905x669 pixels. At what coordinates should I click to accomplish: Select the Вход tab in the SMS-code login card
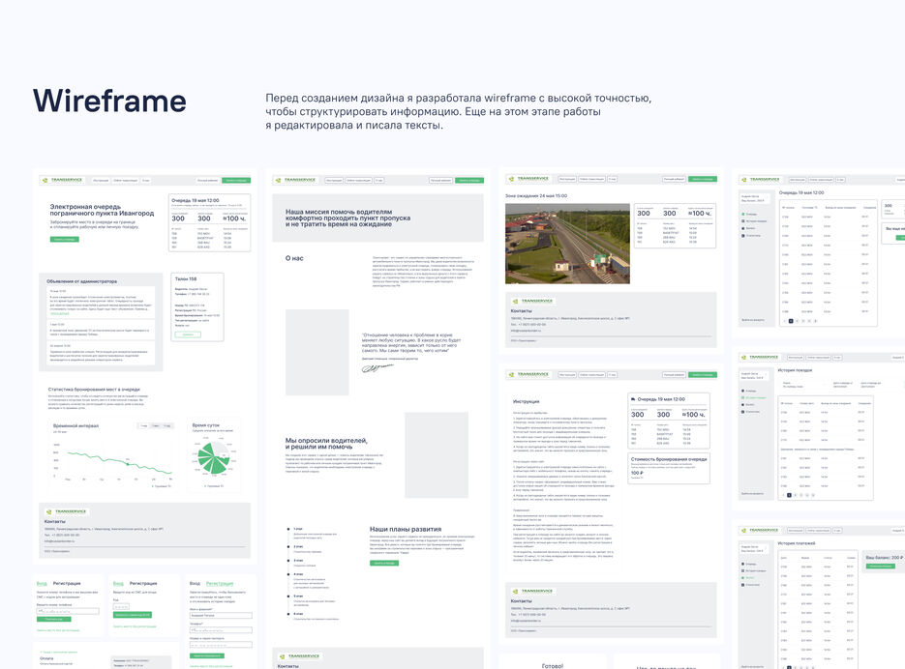click(118, 584)
